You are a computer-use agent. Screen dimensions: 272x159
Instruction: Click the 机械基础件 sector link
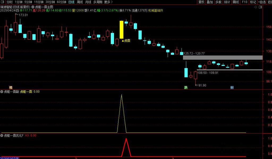tap(155, 10)
